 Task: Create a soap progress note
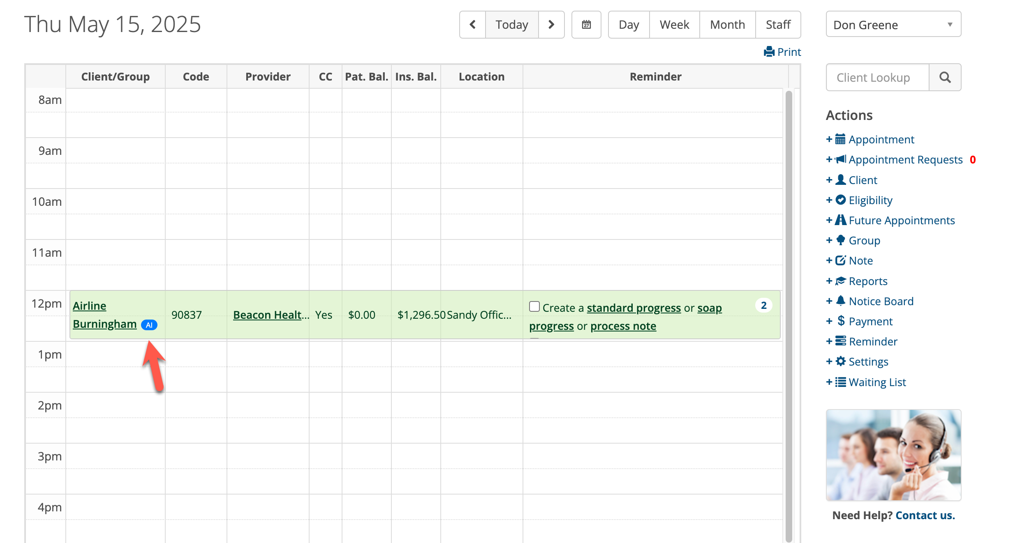tap(710, 308)
